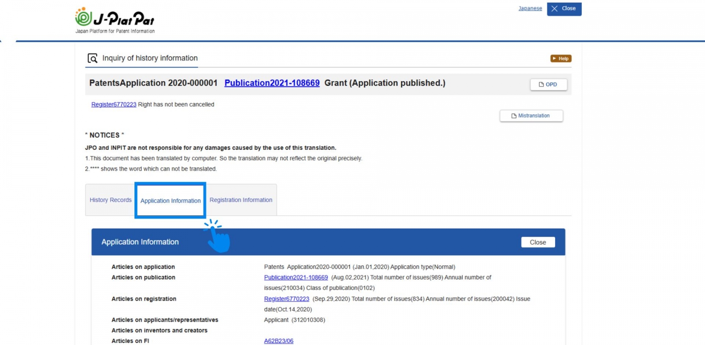705x345 pixels.
Task: Click the magnifier icon beside Inquiry of history information
Action: click(x=93, y=58)
